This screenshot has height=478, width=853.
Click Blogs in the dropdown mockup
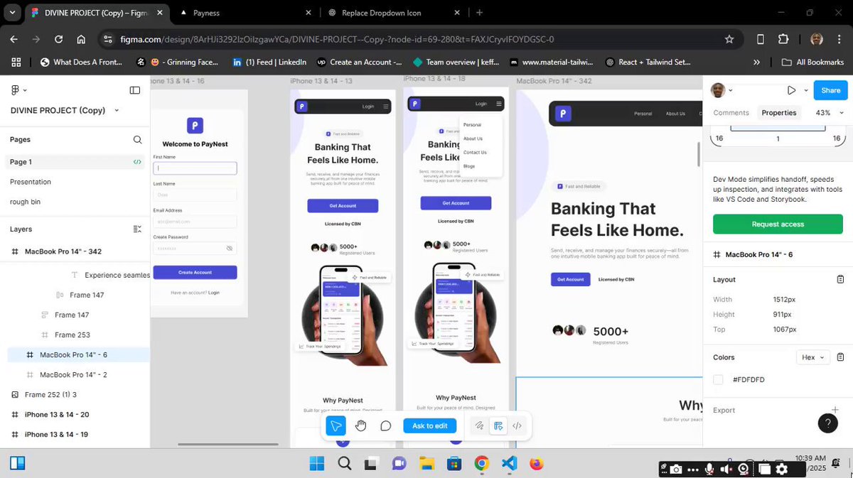[x=469, y=166]
